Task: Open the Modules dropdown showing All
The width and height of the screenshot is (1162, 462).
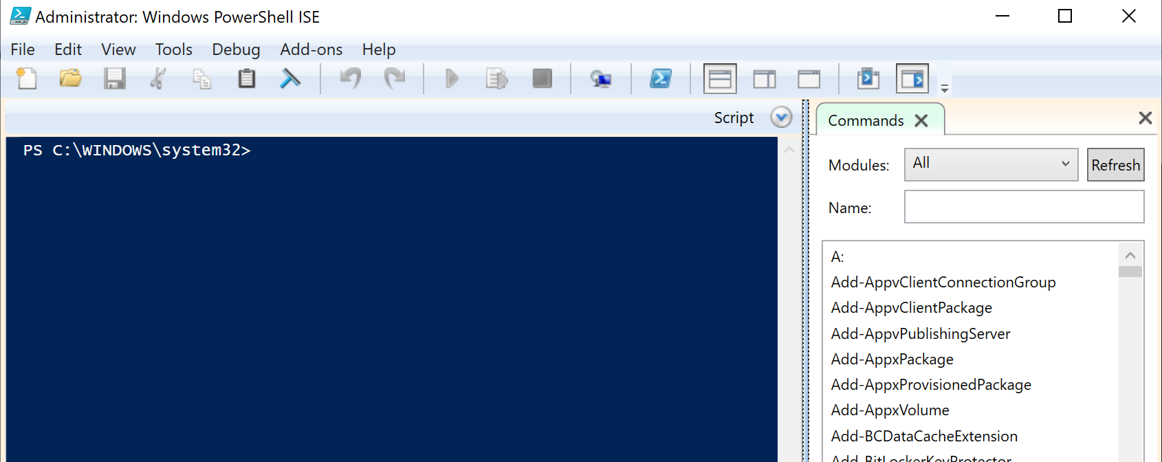Action: click(991, 164)
